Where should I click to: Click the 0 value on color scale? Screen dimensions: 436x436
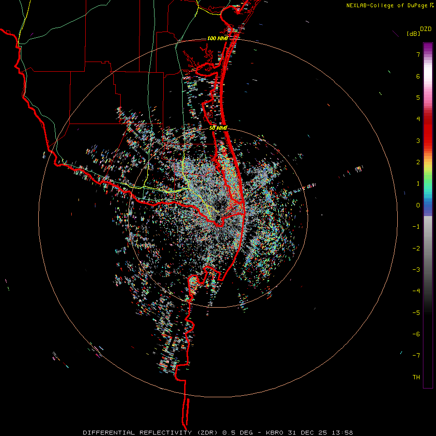[x=418, y=205]
